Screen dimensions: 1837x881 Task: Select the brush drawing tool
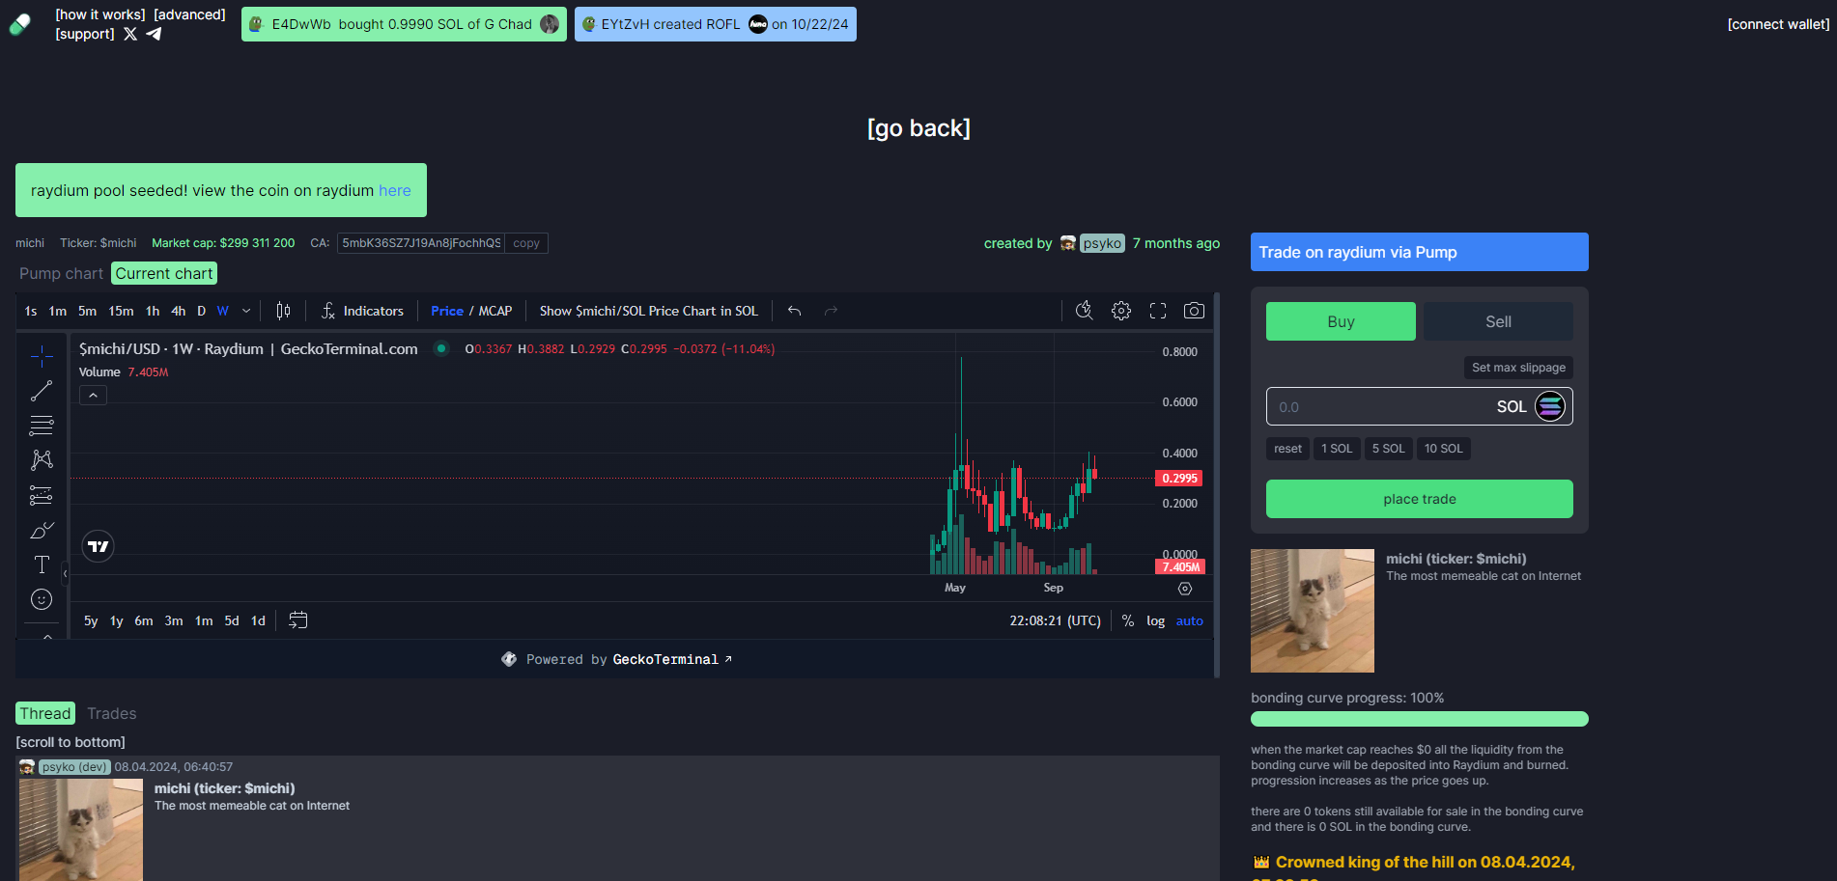coord(42,530)
